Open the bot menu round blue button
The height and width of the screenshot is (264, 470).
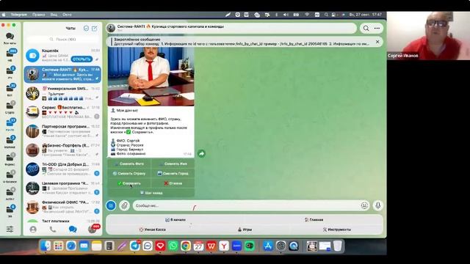click(111, 205)
